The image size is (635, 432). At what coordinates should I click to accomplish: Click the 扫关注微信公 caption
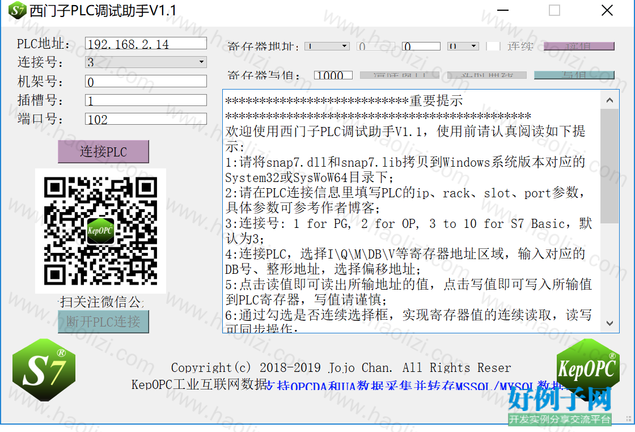click(102, 302)
